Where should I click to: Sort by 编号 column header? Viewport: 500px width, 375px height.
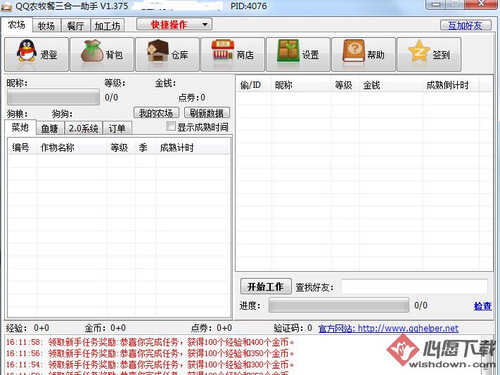coord(22,147)
